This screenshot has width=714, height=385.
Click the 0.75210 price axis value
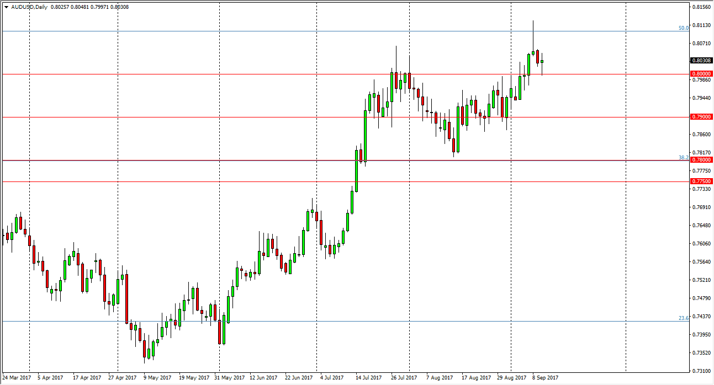click(x=701, y=280)
